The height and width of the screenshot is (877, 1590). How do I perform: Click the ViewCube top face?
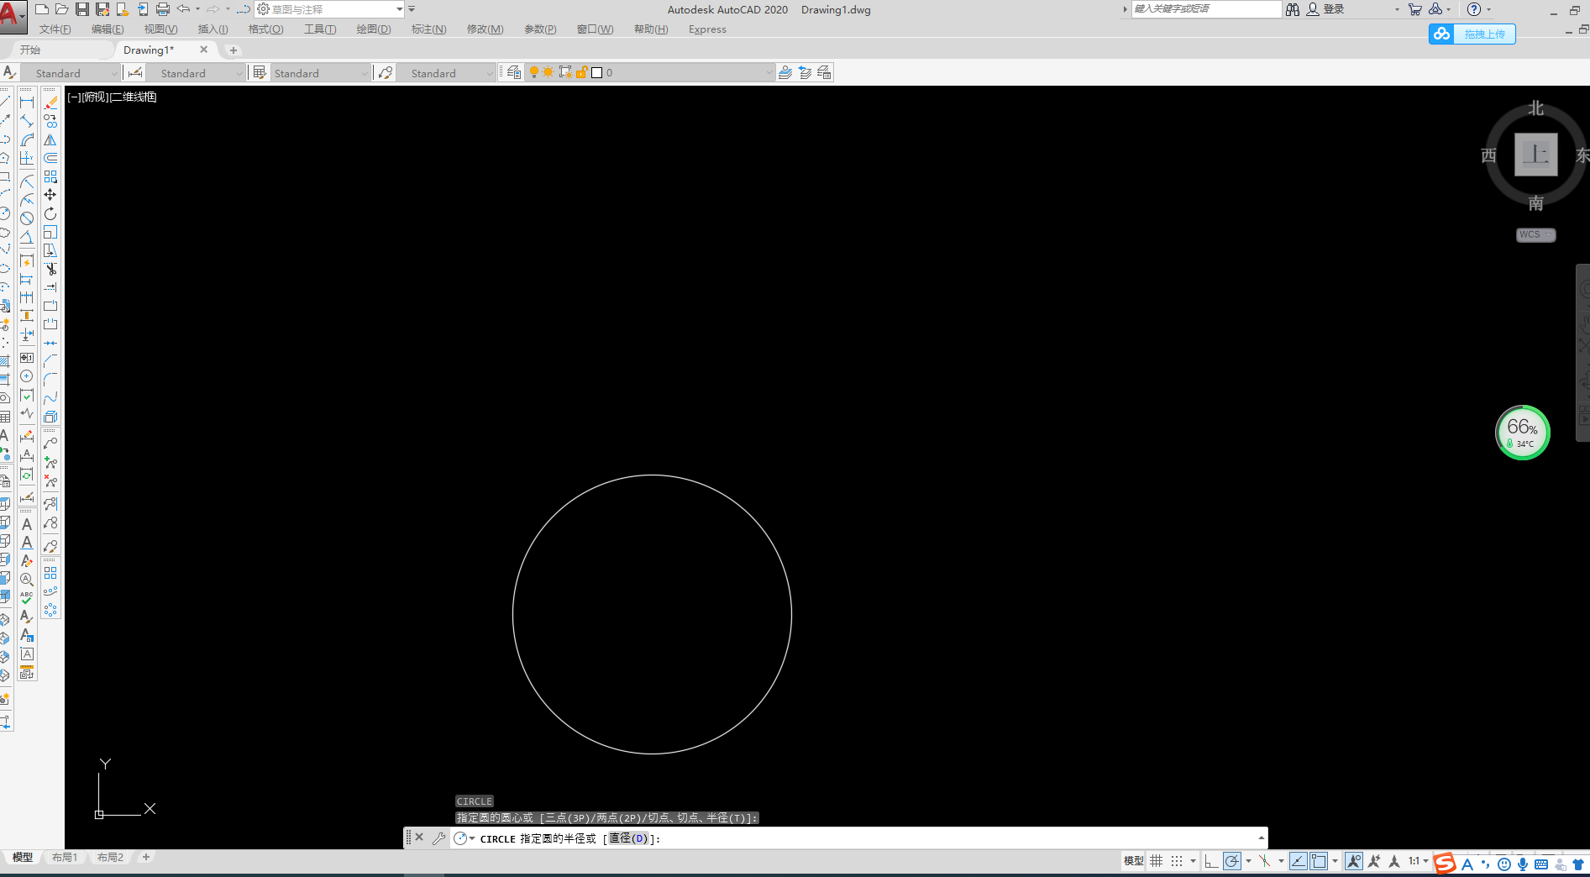click(x=1535, y=155)
